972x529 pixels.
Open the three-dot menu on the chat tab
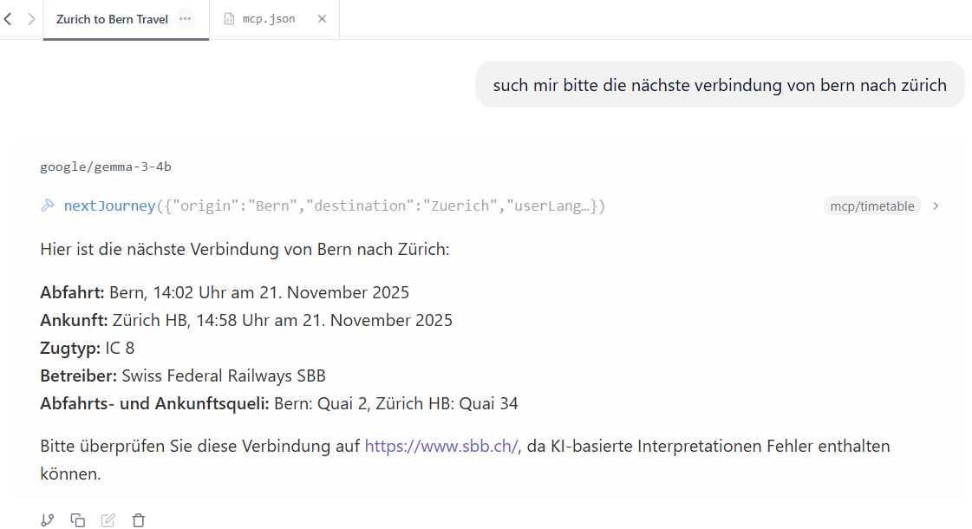point(185,19)
